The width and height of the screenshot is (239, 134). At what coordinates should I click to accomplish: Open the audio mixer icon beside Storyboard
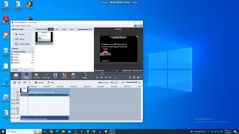[112, 83]
